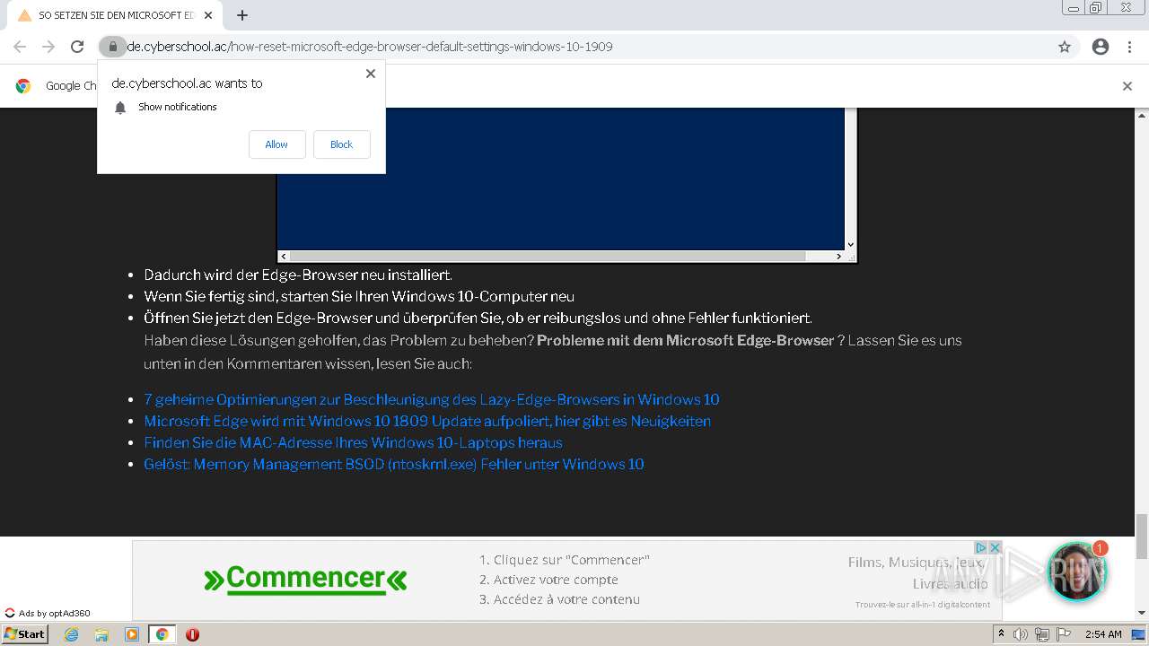Screen dimensions: 1149x646
Task: Click the optAd360 logo icon
Action: [10, 614]
